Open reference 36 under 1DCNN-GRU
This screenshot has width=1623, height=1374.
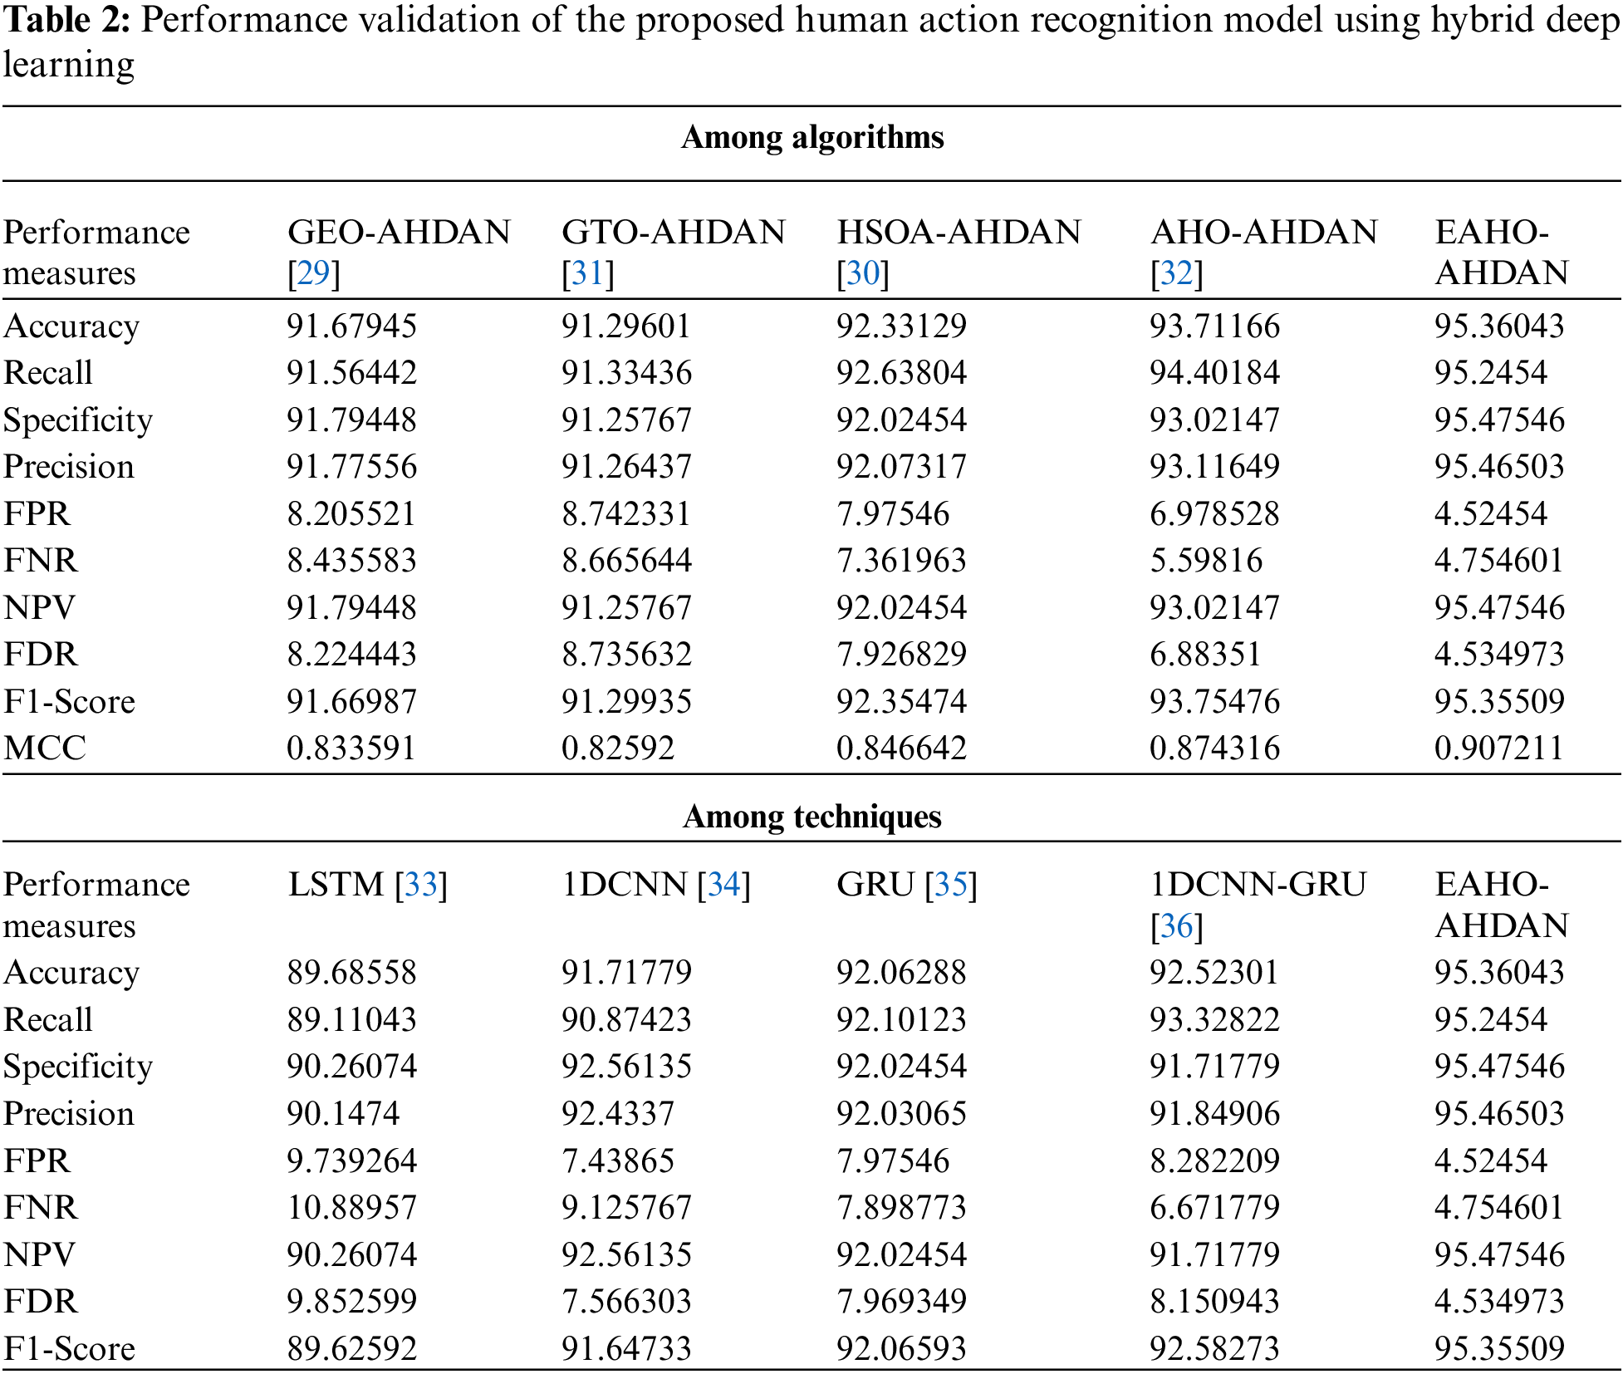click(1176, 926)
